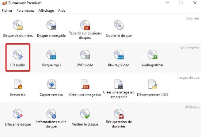This screenshot has height=137, width=201.
Task: Show Informations sur le disque
Action: [x=51, y=118]
